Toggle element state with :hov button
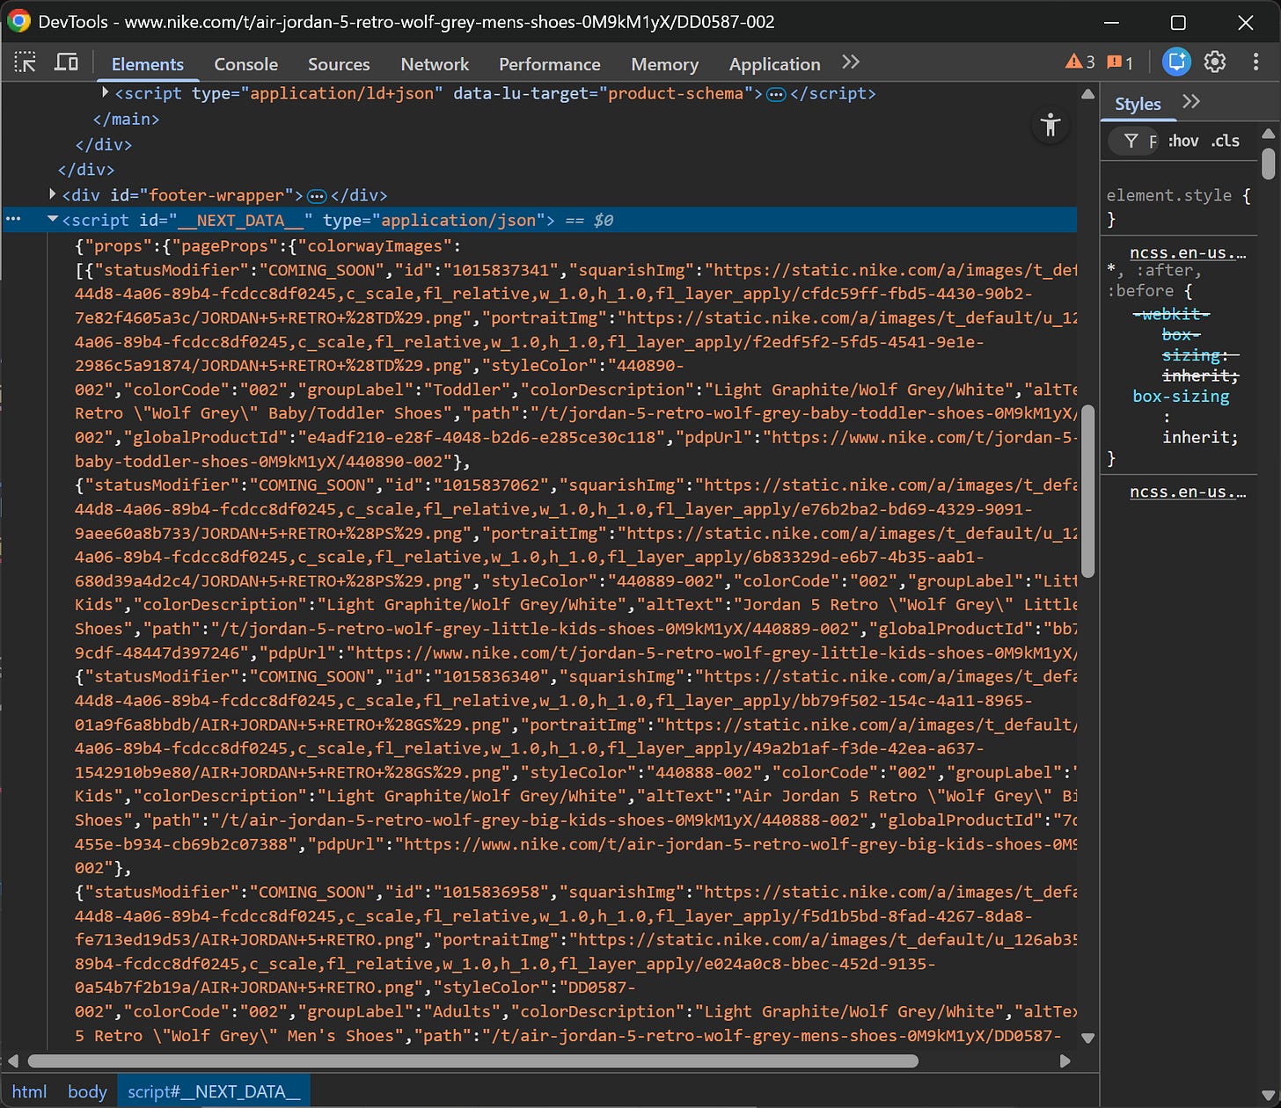The image size is (1281, 1108). click(1182, 140)
